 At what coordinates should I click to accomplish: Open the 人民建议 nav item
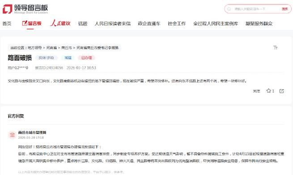[x=60, y=23]
